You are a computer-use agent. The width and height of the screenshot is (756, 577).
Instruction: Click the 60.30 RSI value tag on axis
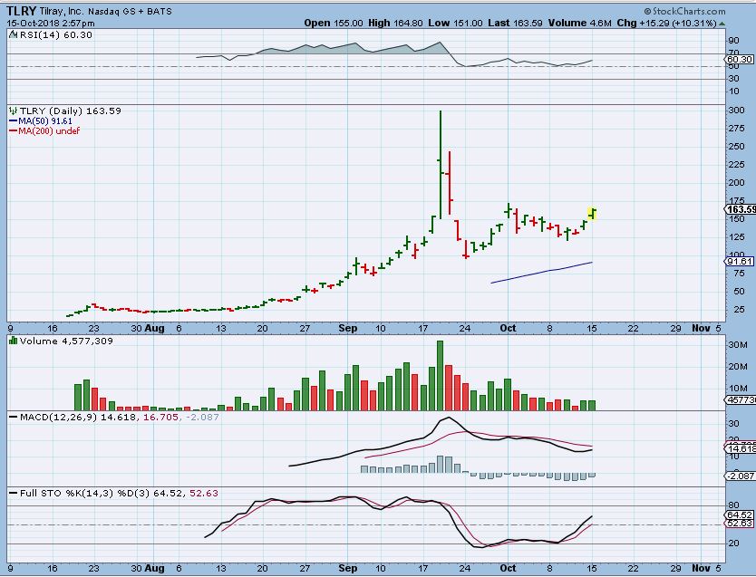[739, 59]
